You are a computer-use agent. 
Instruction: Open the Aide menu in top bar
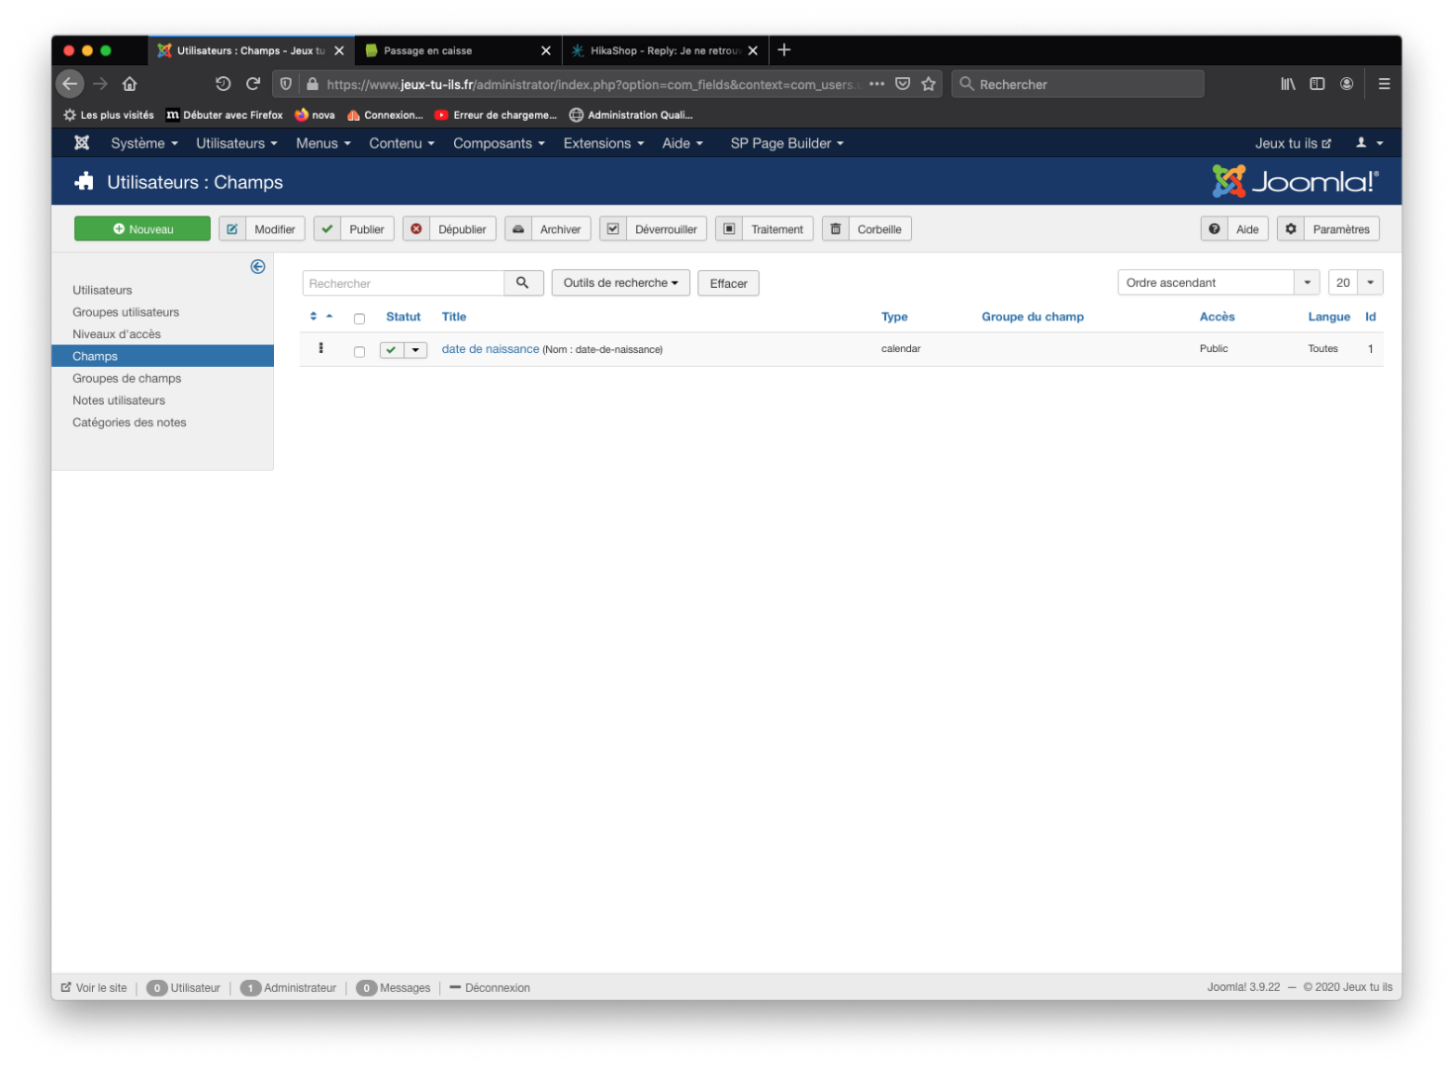coord(682,143)
